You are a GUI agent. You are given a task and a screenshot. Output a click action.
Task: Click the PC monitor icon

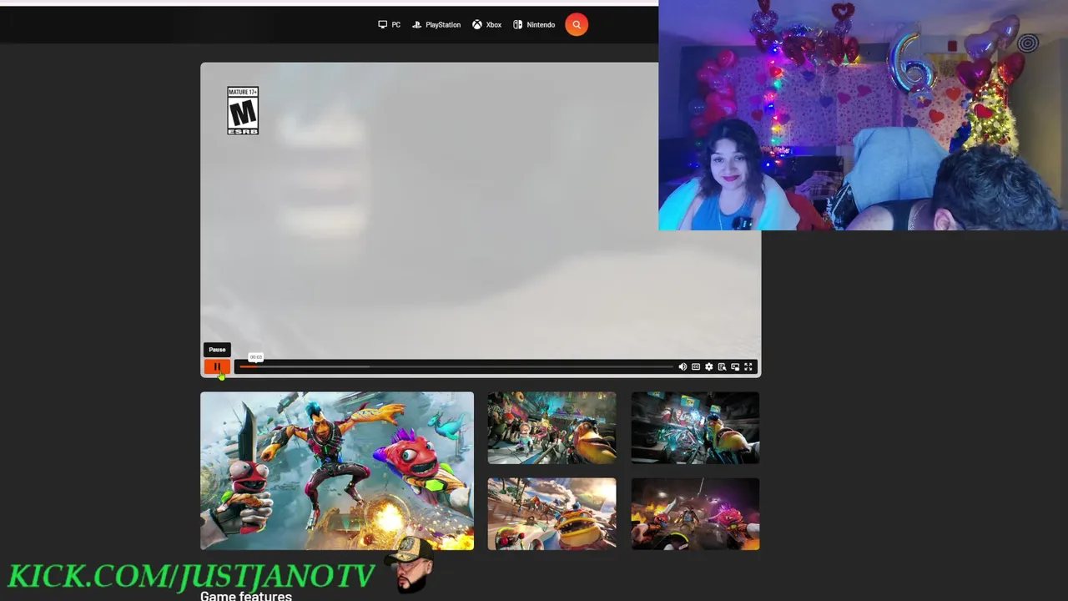pos(382,25)
